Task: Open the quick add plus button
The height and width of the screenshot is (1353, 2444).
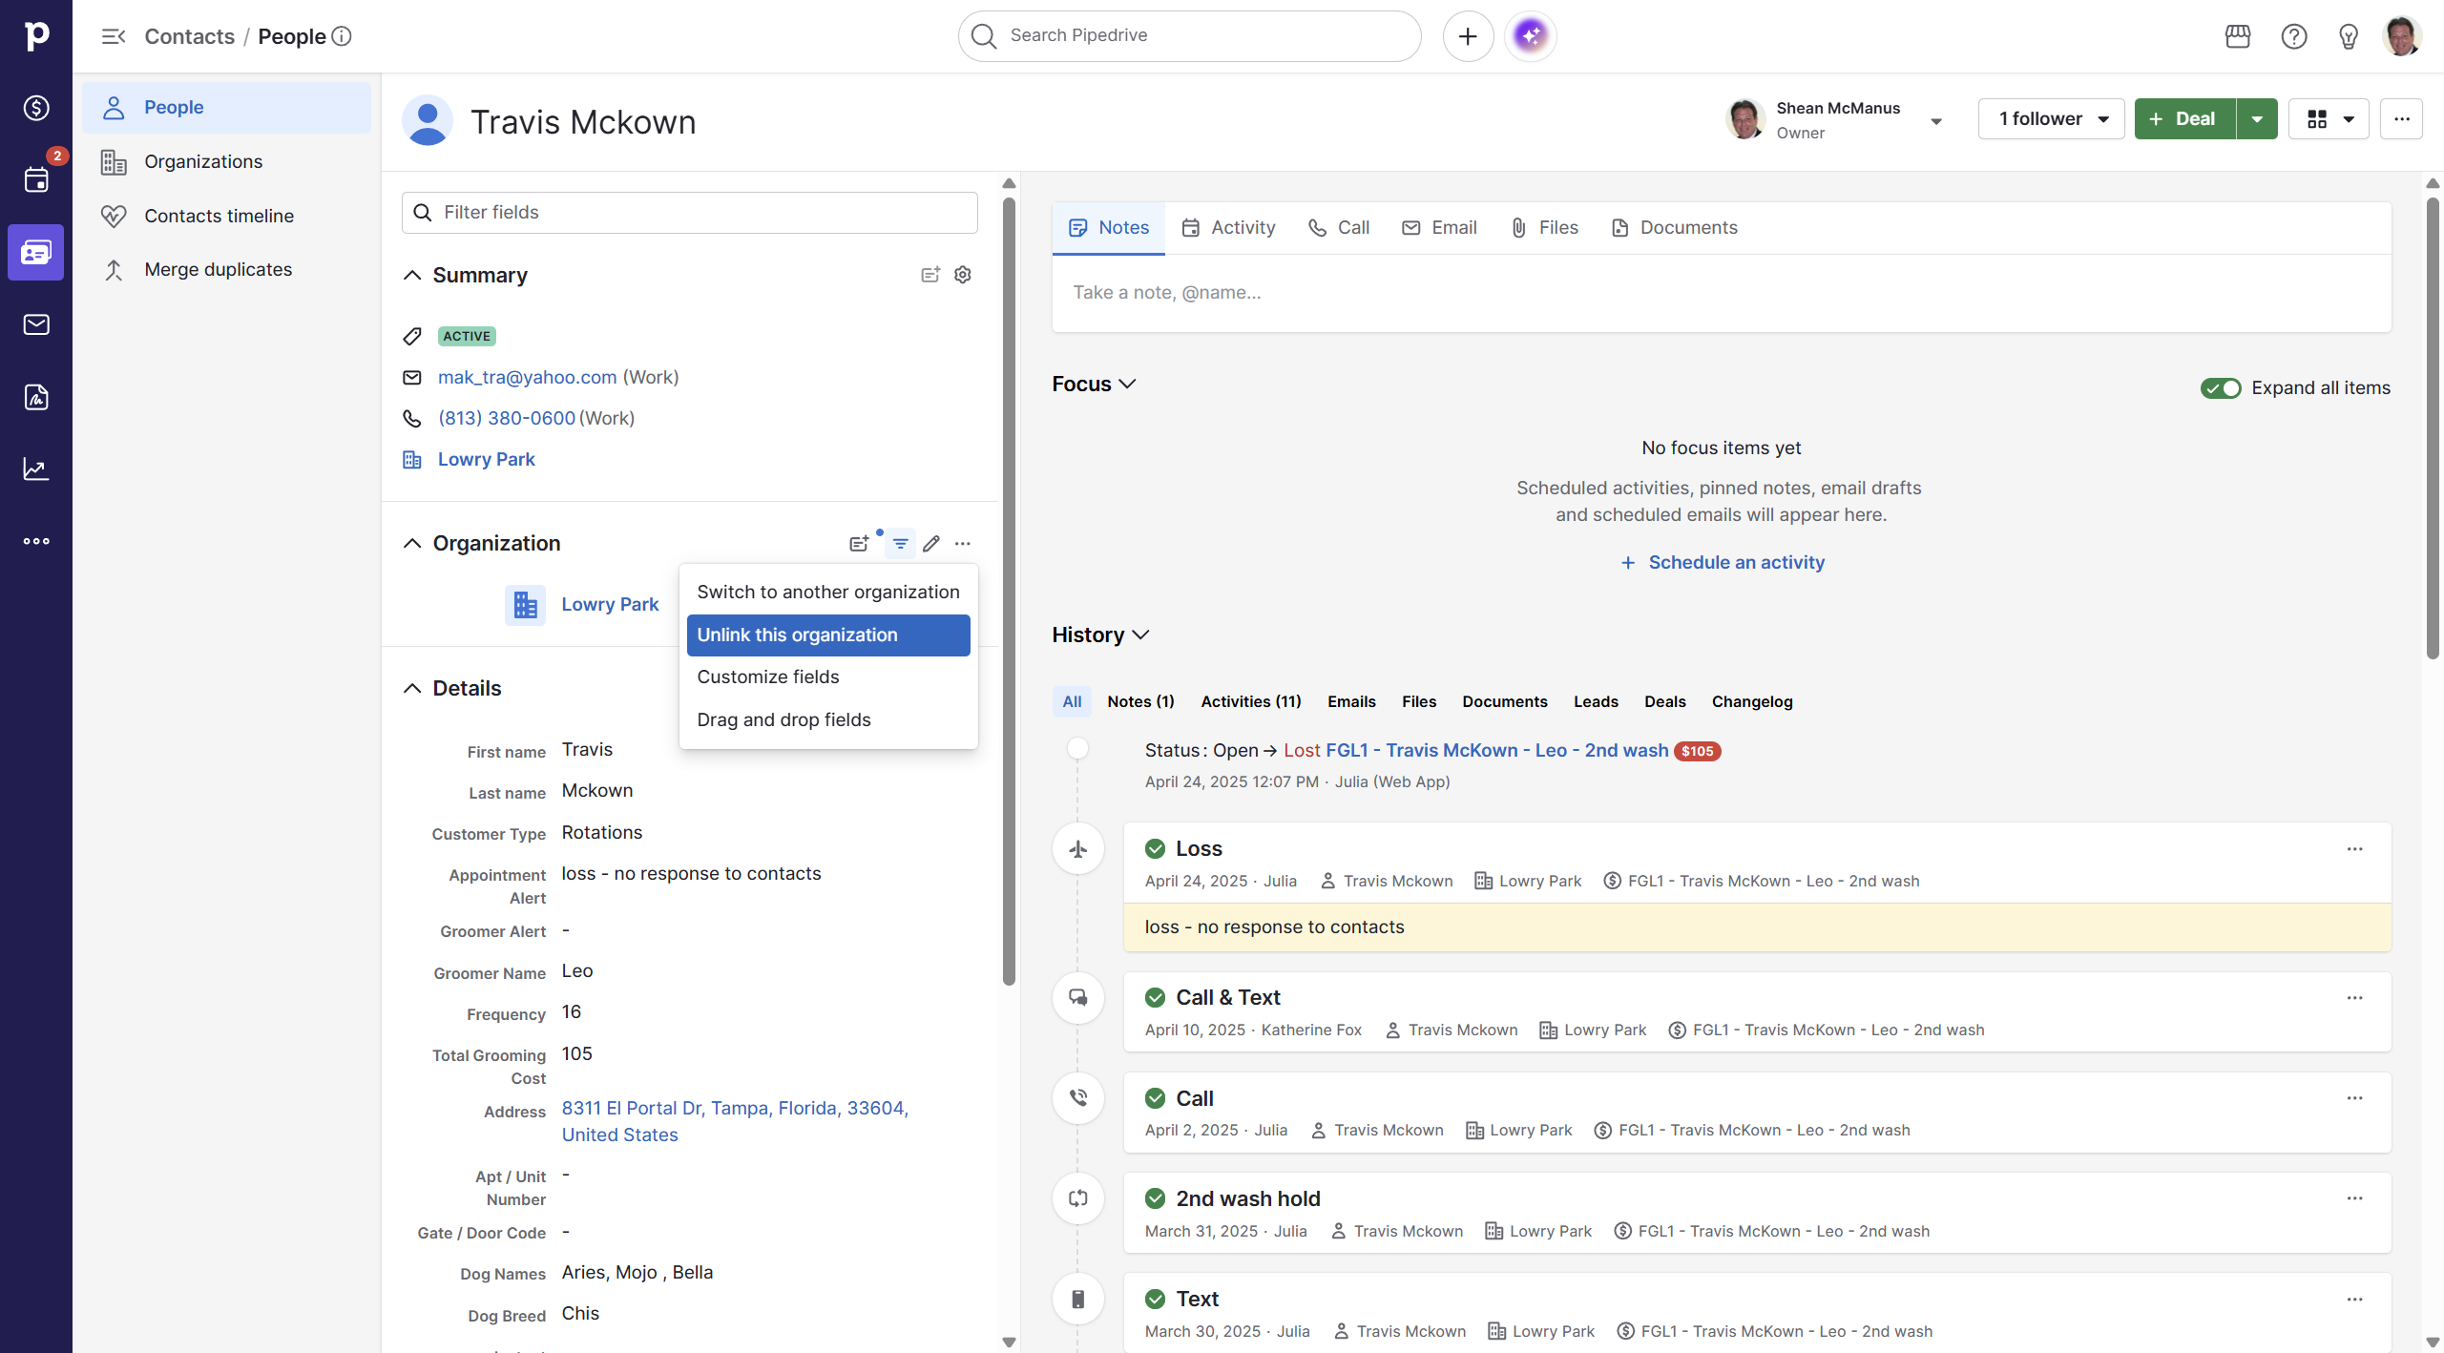Action: click(1468, 36)
